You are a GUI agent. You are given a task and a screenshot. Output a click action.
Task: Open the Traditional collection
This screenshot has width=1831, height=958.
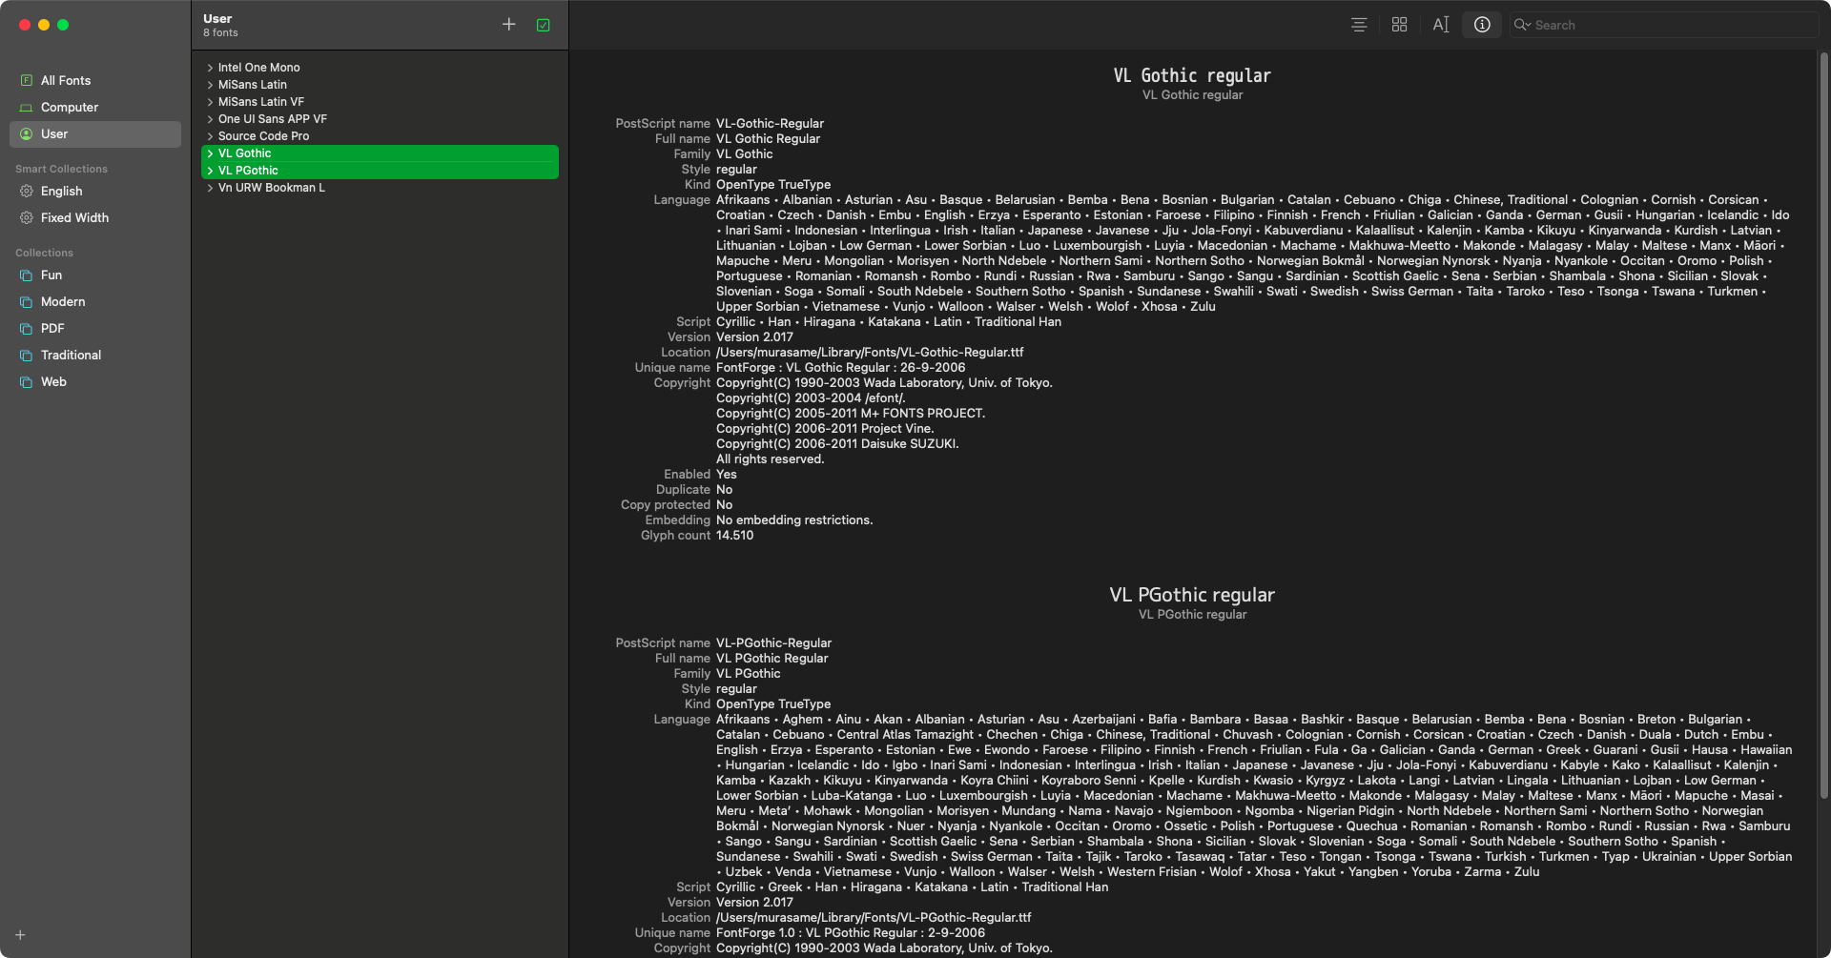coord(71,356)
